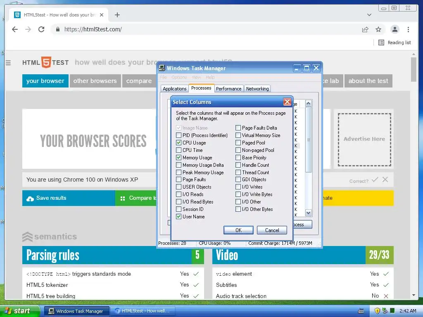Select Windows Task Manager taskbar button
Viewport: 423px width, 317px height.
(x=76, y=311)
